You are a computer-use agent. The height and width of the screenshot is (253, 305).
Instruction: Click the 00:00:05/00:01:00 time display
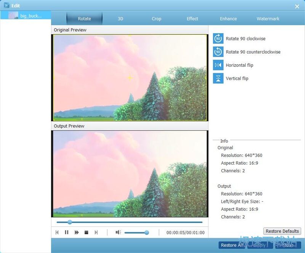point(185,232)
